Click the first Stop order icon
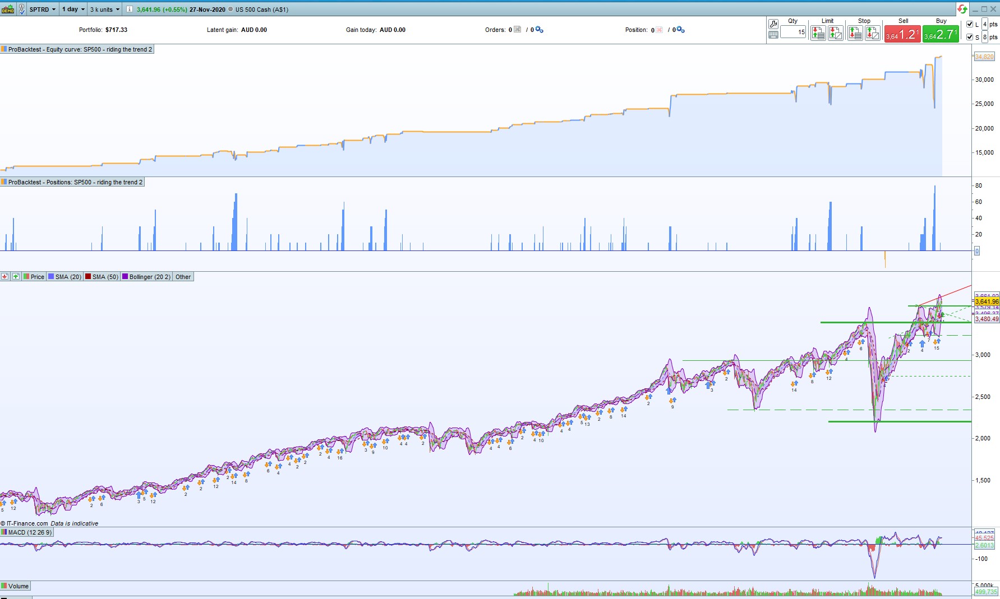The image size is (1000, 599). click(x=855, y=33)
